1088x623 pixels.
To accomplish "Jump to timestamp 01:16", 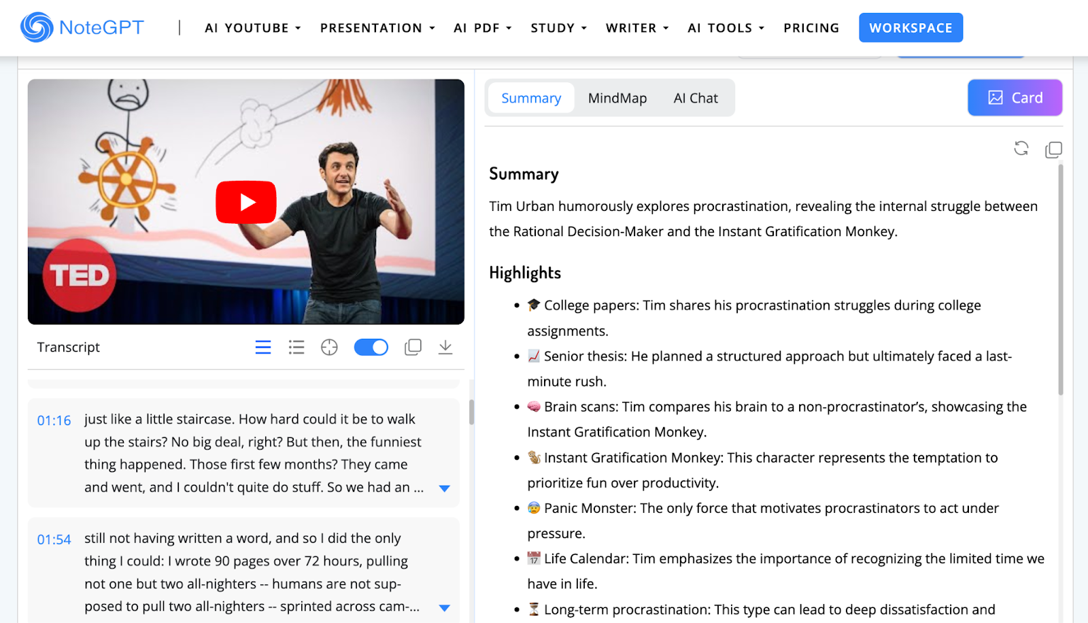I will (54, 420).
